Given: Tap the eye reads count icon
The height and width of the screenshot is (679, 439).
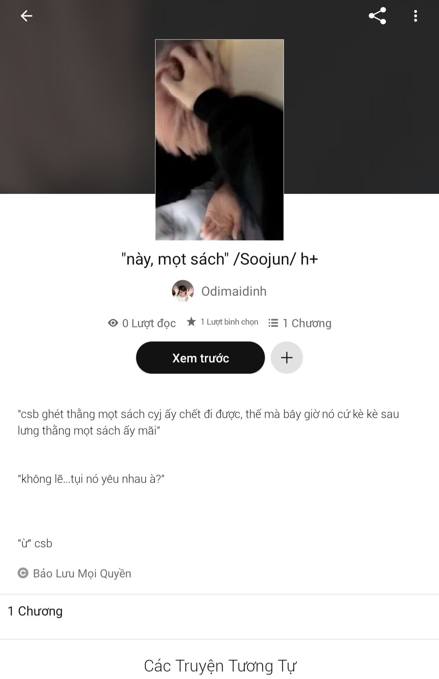Looking at the screenshot, I should point(113,323).
